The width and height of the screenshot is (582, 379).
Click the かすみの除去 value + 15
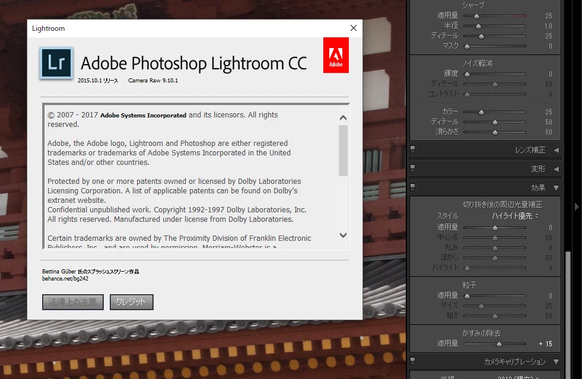(x=545, y=344)
